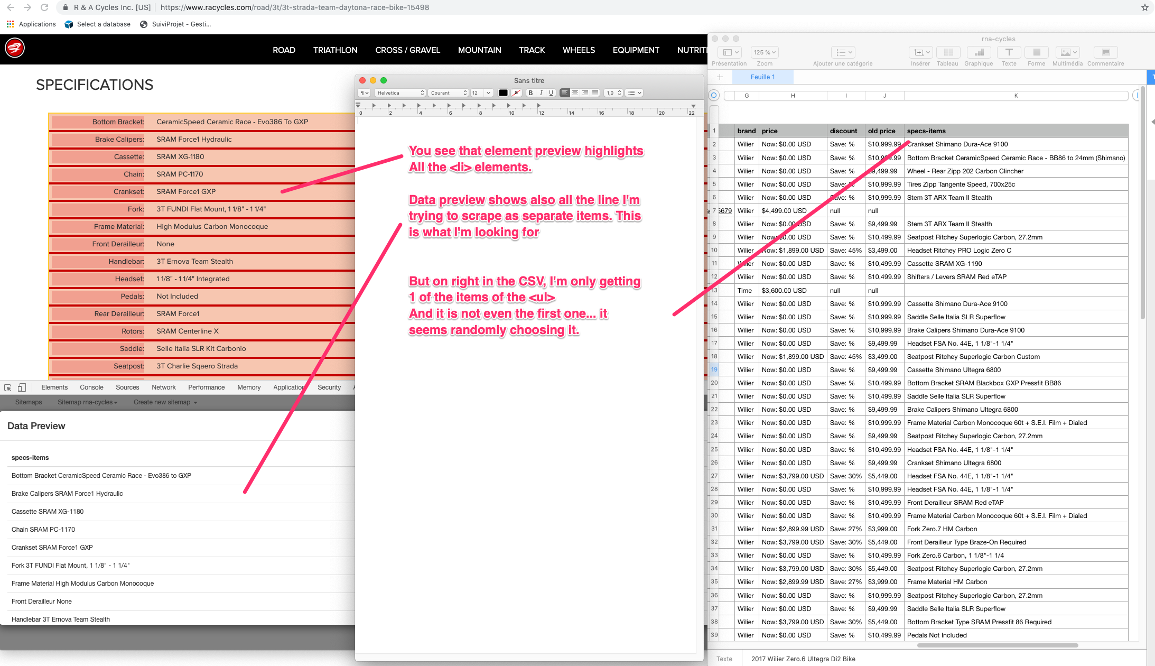1155x666 pixels.
Task: Toggle bold in TextEdit toolbar
Action: click(530, 93)
